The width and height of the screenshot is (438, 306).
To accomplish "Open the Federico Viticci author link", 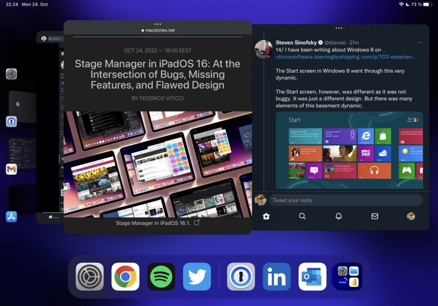I will coord(158,98).
